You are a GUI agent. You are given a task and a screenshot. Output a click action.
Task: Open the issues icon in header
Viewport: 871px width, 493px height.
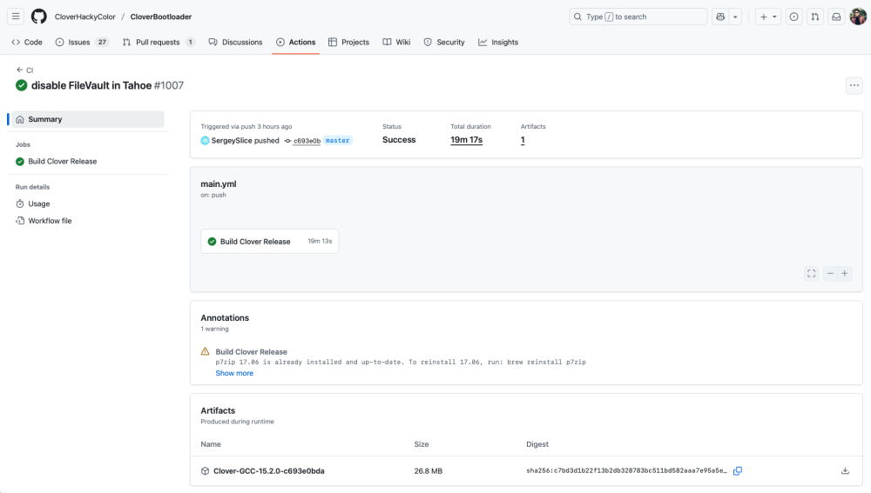[x=793, y=17]
